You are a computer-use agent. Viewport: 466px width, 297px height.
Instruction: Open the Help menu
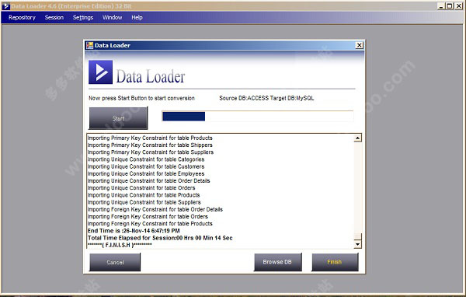point(137,18)
